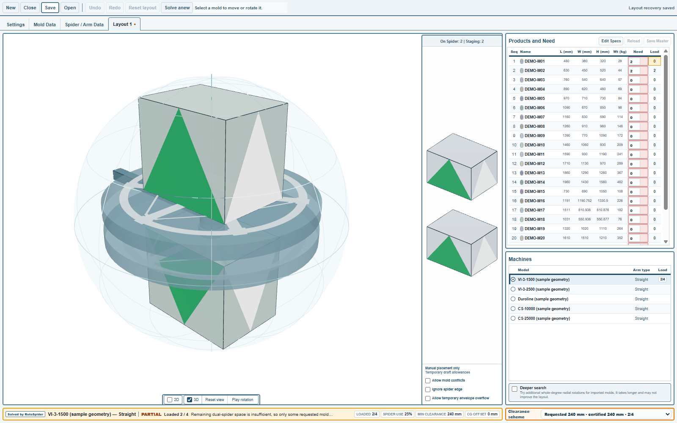Choose the CS-25000 machine radio button
Screen dimensions: 677x423
(513, 319)
